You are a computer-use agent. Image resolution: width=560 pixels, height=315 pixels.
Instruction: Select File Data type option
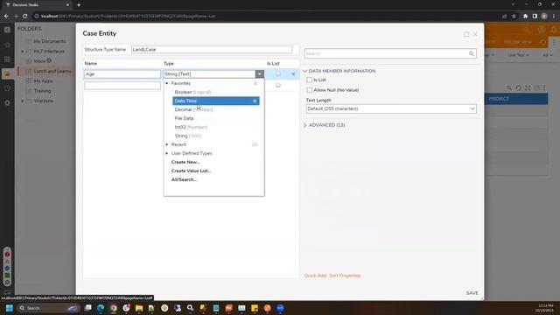[184, 118]
